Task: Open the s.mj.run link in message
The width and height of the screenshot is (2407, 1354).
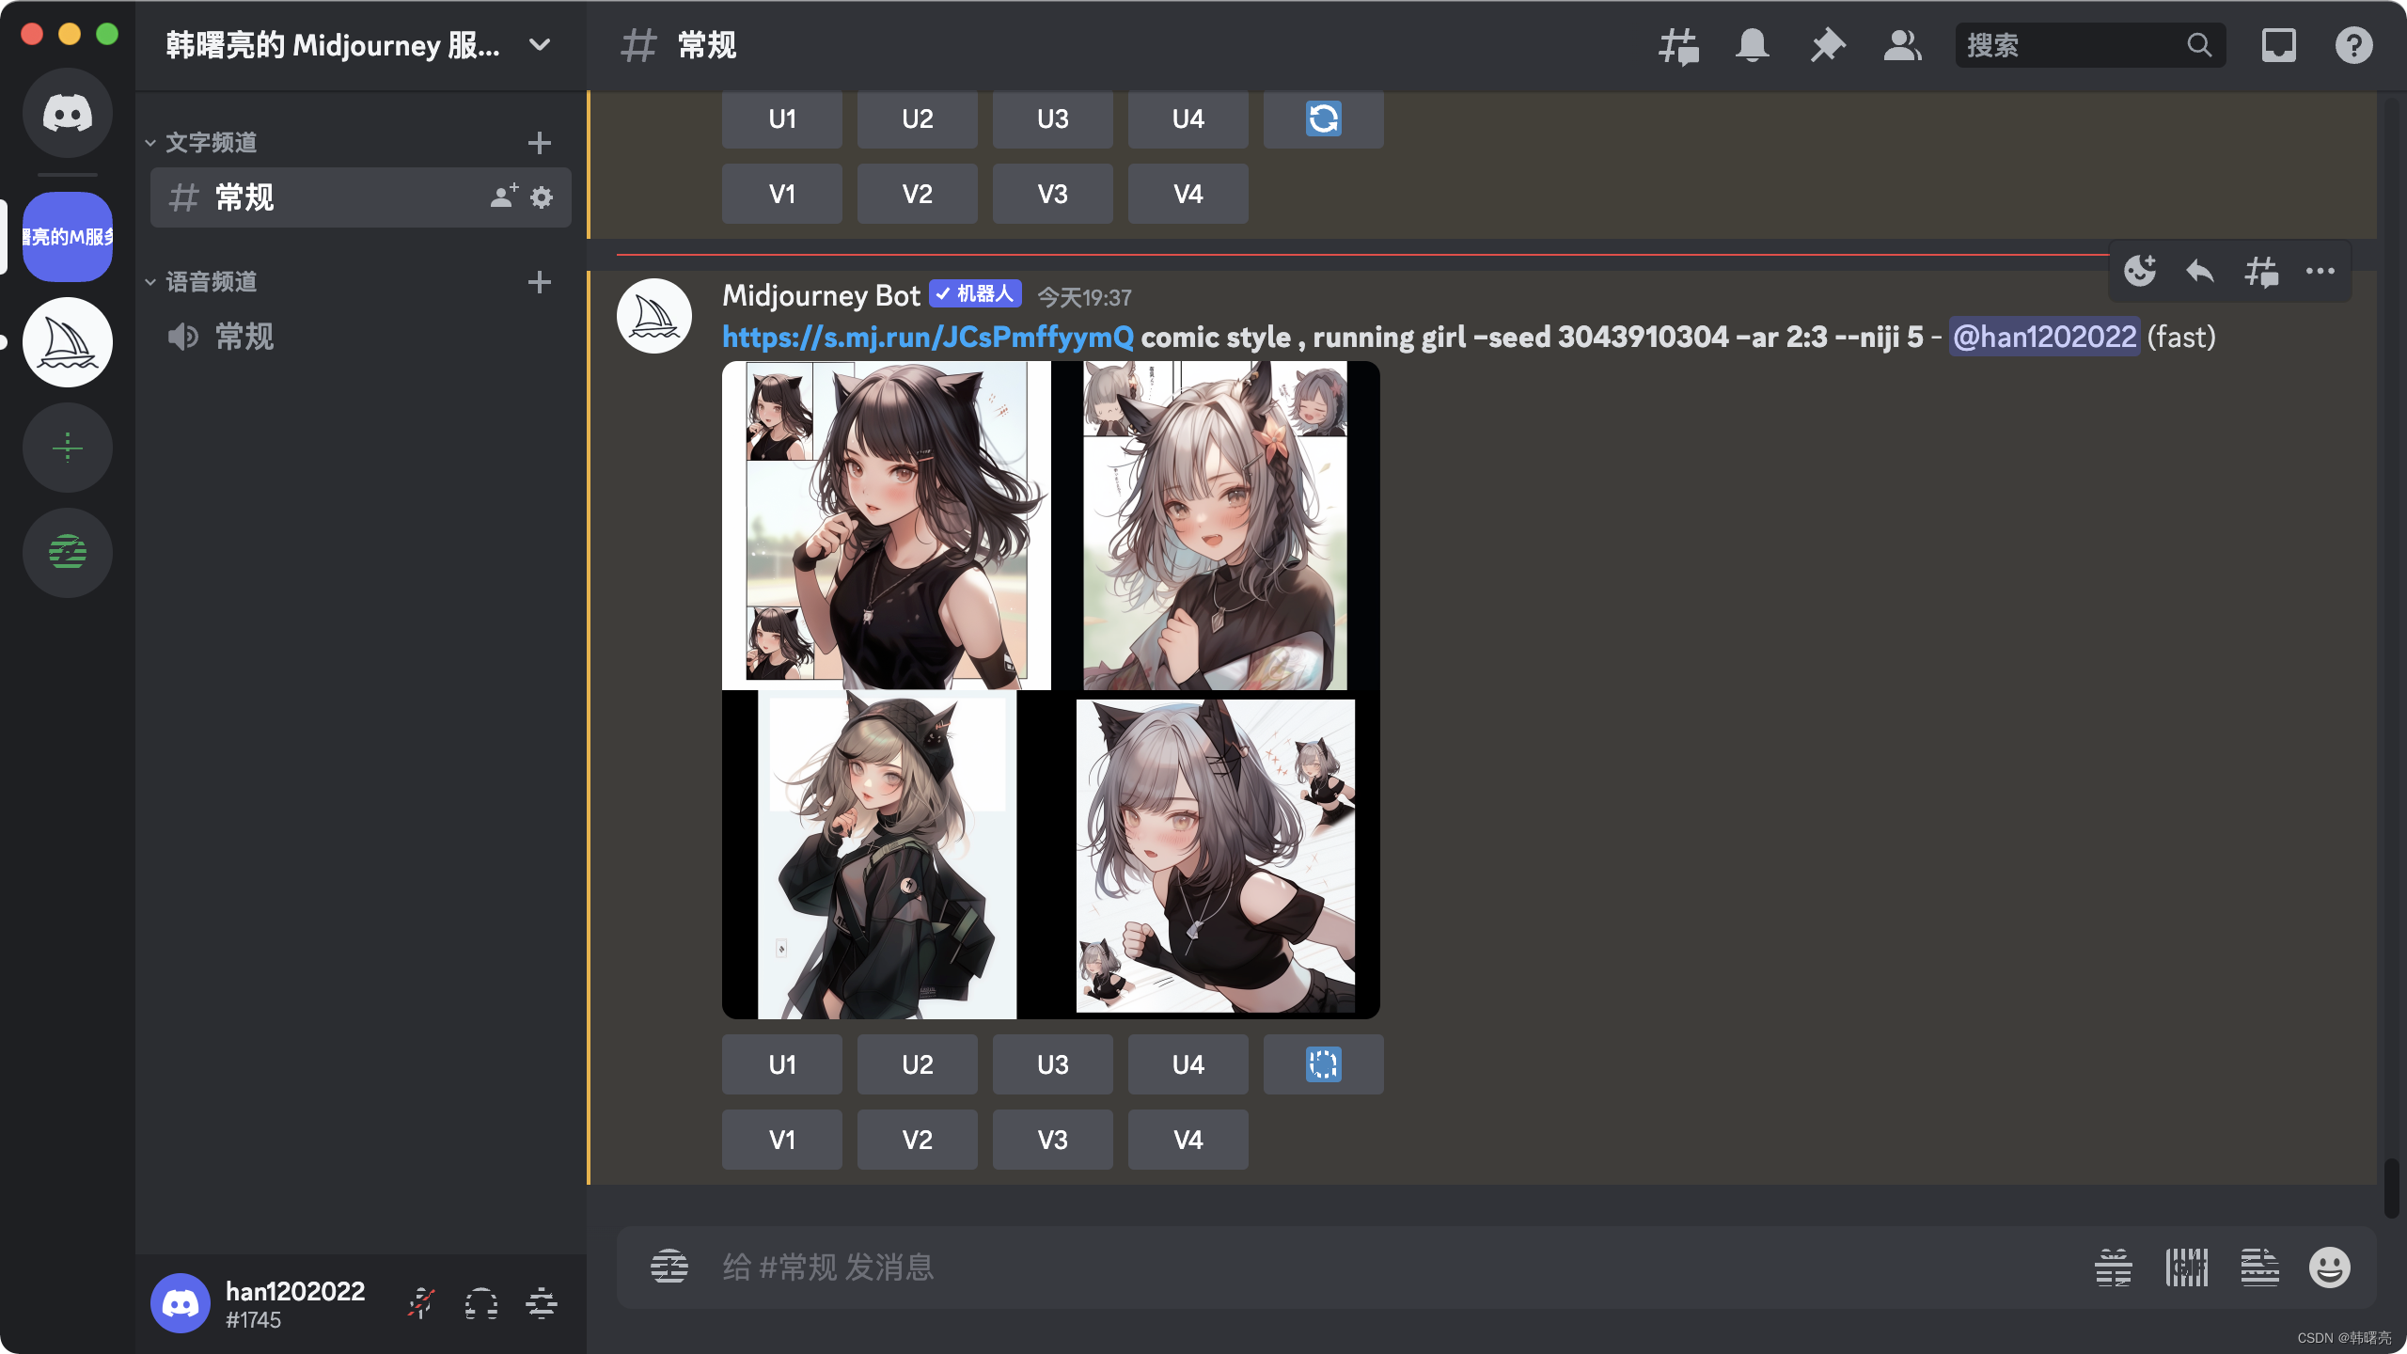Action: point(927,337)
